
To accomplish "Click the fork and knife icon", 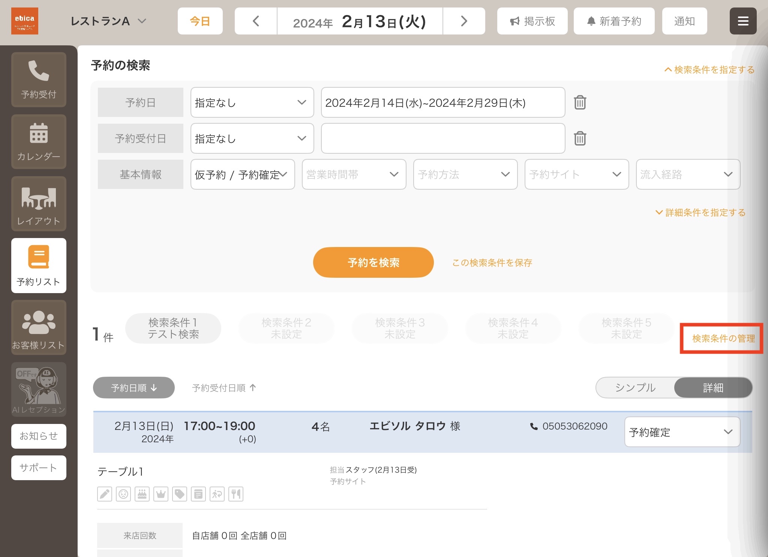I will point(236,494).
